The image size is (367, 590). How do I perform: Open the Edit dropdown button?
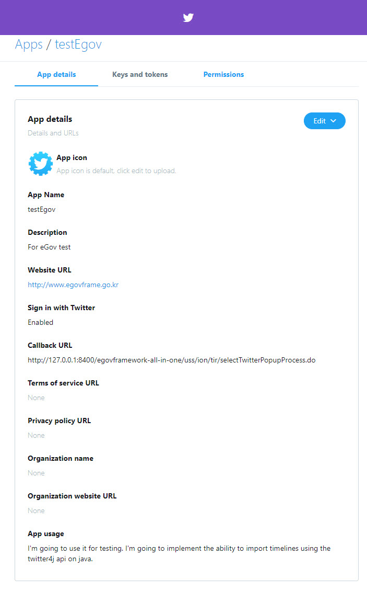[324, 121]
